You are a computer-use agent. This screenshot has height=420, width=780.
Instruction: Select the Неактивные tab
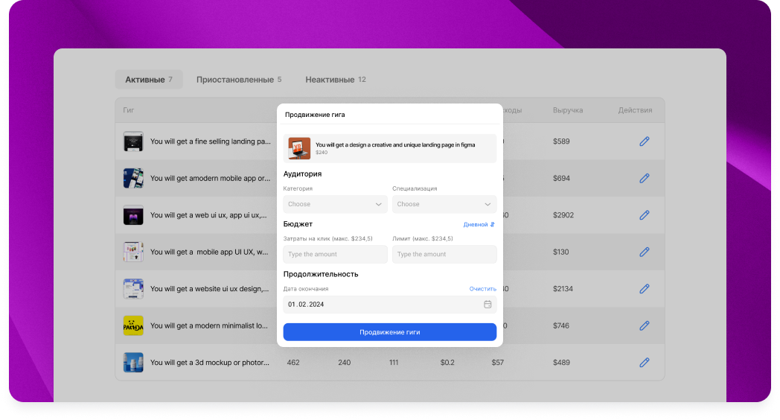tap(335, 80)
